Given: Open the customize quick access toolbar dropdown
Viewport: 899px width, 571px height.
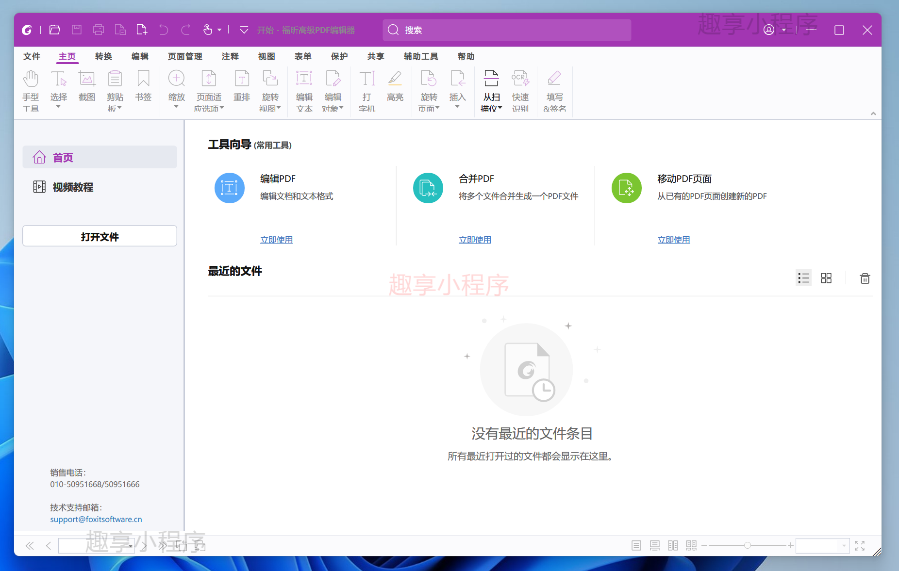Looking at the screenshot, I should click(x=244, y=30).
